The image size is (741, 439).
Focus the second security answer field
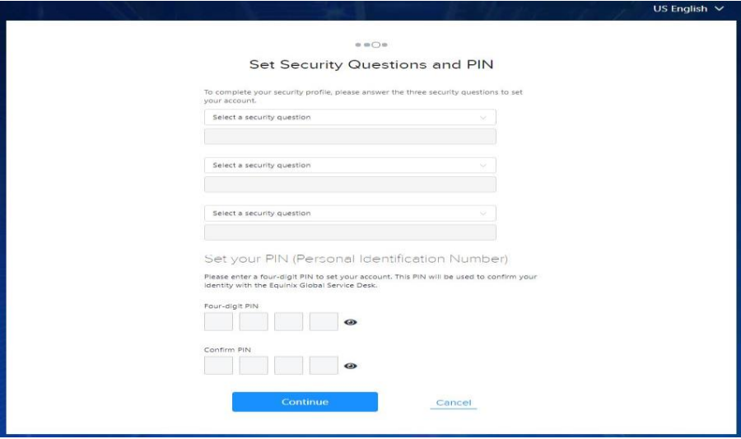pos(350,184)
